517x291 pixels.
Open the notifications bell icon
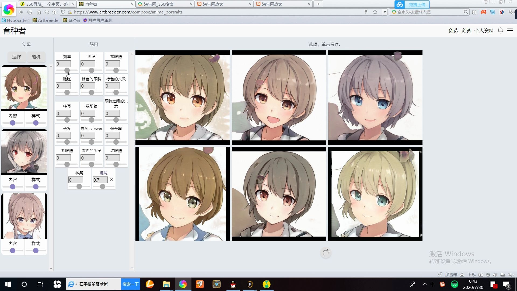click(x=500, y=31)
